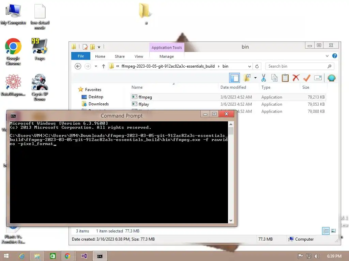Screen dimensions: 349x261
Task: Open Command Prompt system menu icon
Action: click(x=13, y=116)
